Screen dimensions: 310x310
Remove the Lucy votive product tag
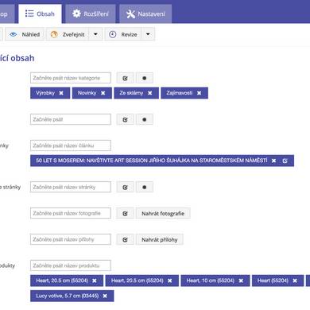pyautogui.click(x=105, y=296)
